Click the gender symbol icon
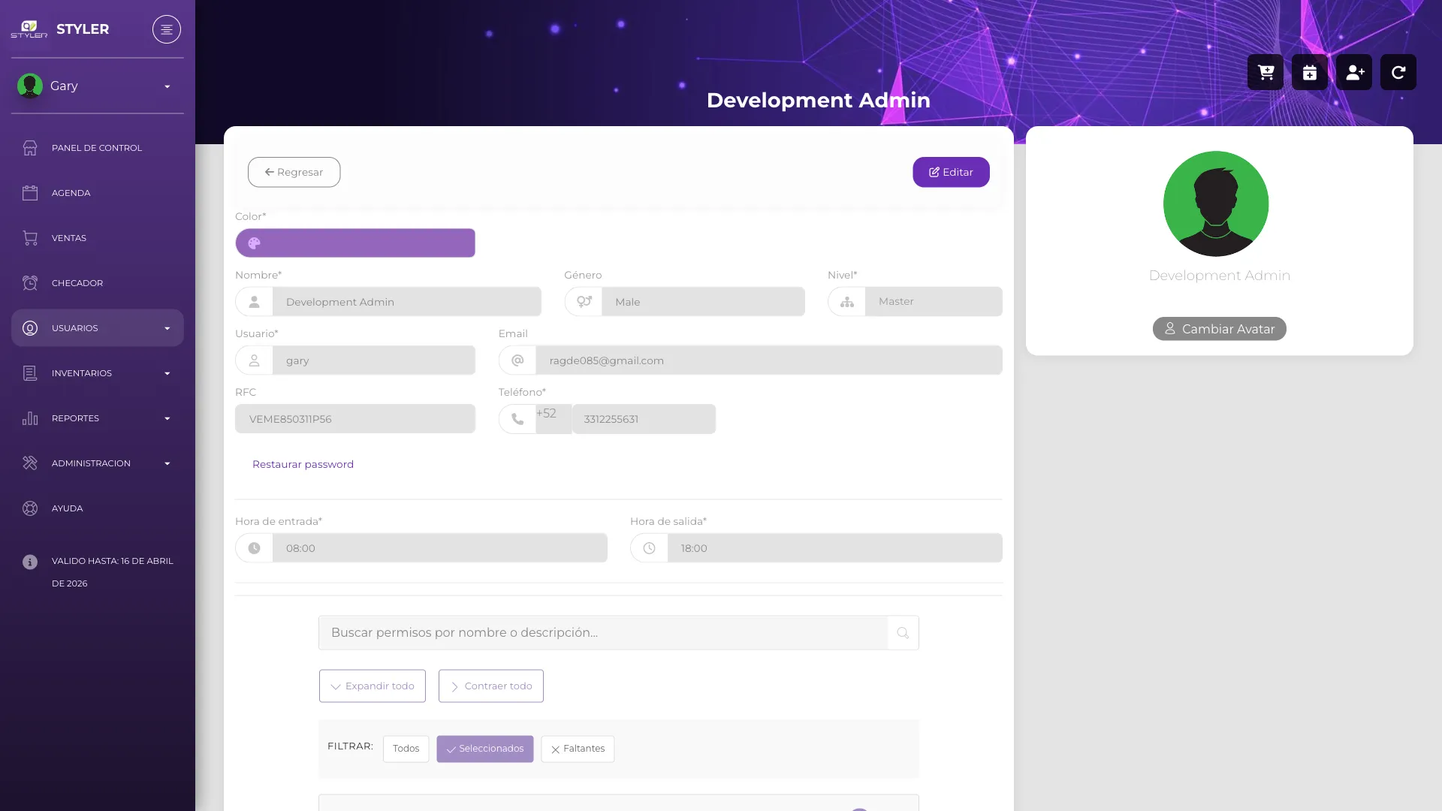Image resolution: width=1442 pixels, height=811 pixels. (x=584, y=302)
